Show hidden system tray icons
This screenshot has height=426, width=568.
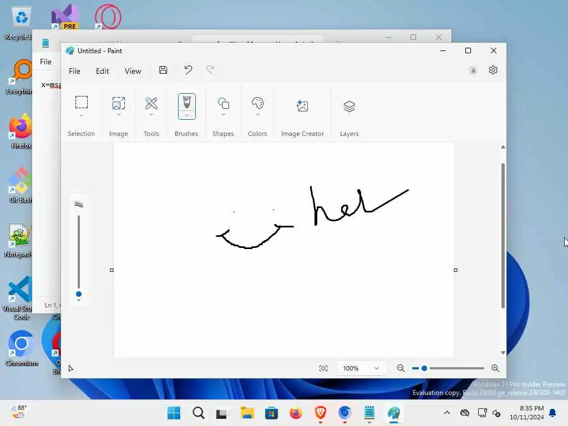click(x=447, y=413)
